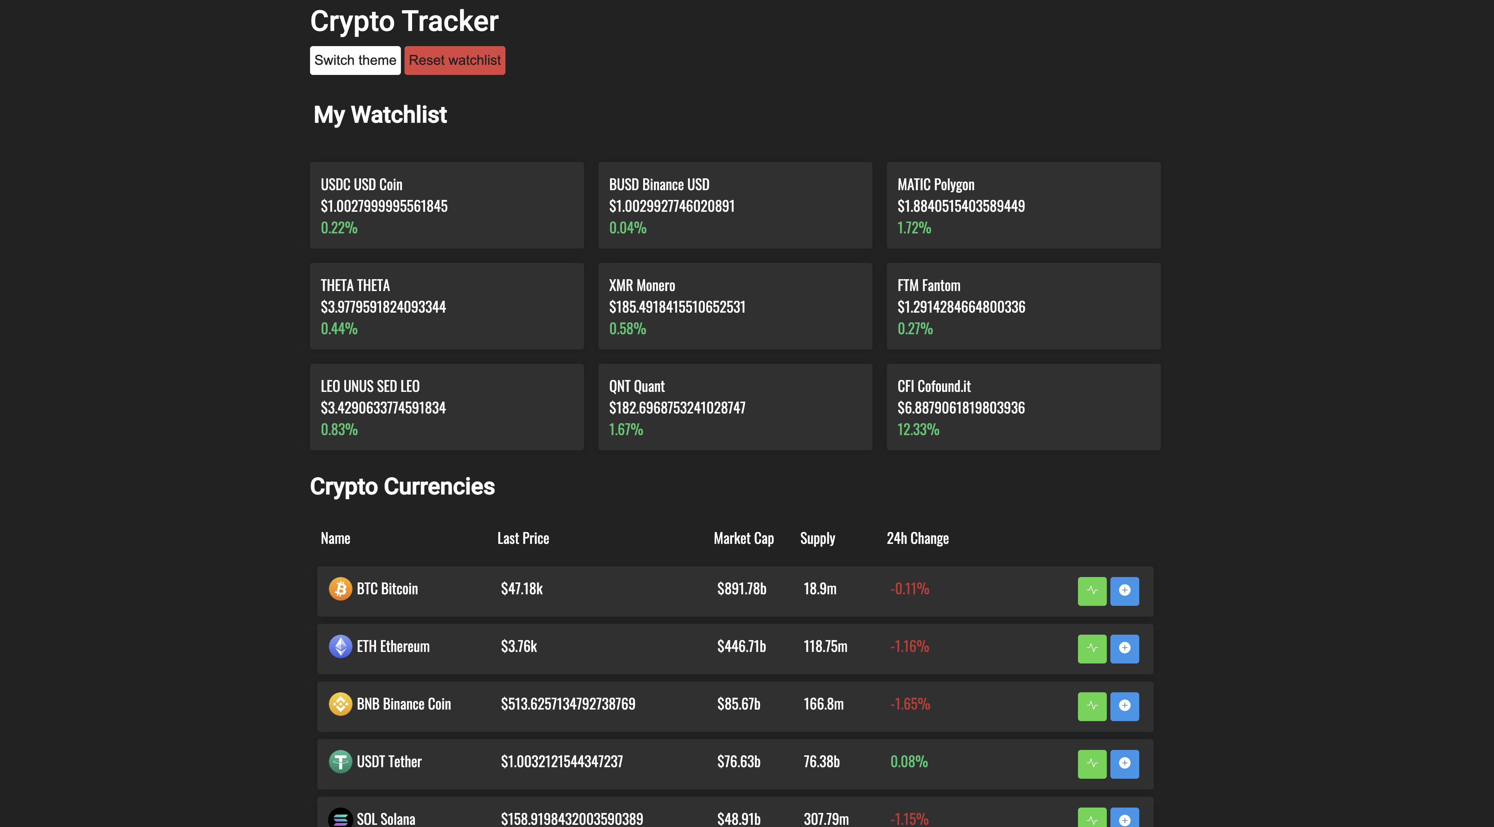Add BNB Binance Coin to watchlist
This screenshot has width=1494, height=827.
(1124, 706)
